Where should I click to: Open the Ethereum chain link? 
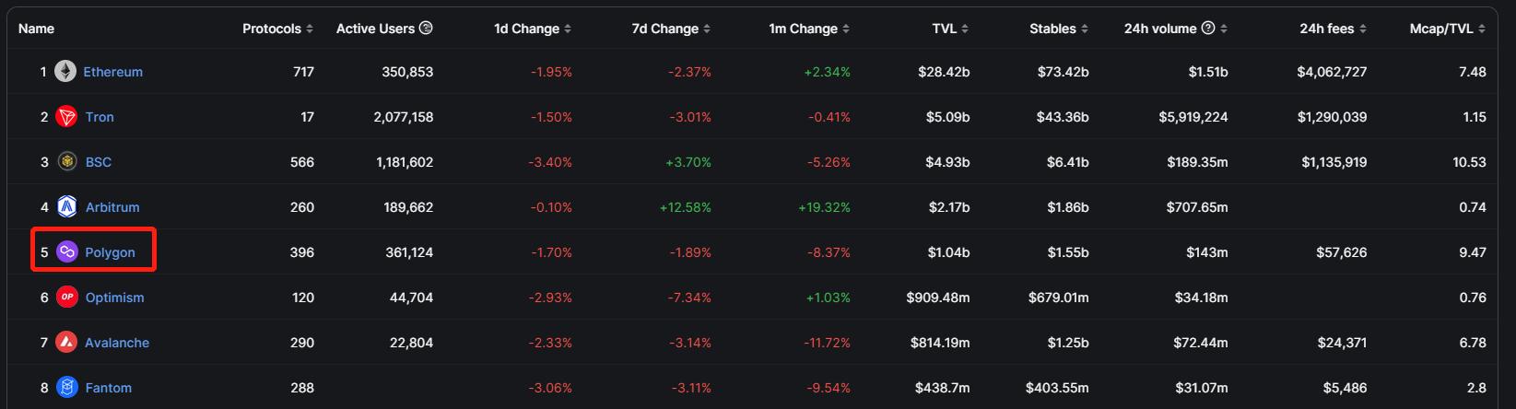(112, 72)
